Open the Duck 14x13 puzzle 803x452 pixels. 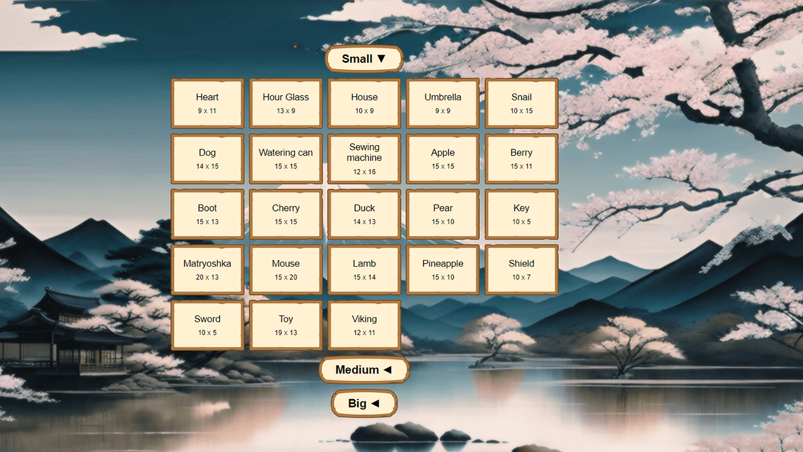(x=364, y=213)
